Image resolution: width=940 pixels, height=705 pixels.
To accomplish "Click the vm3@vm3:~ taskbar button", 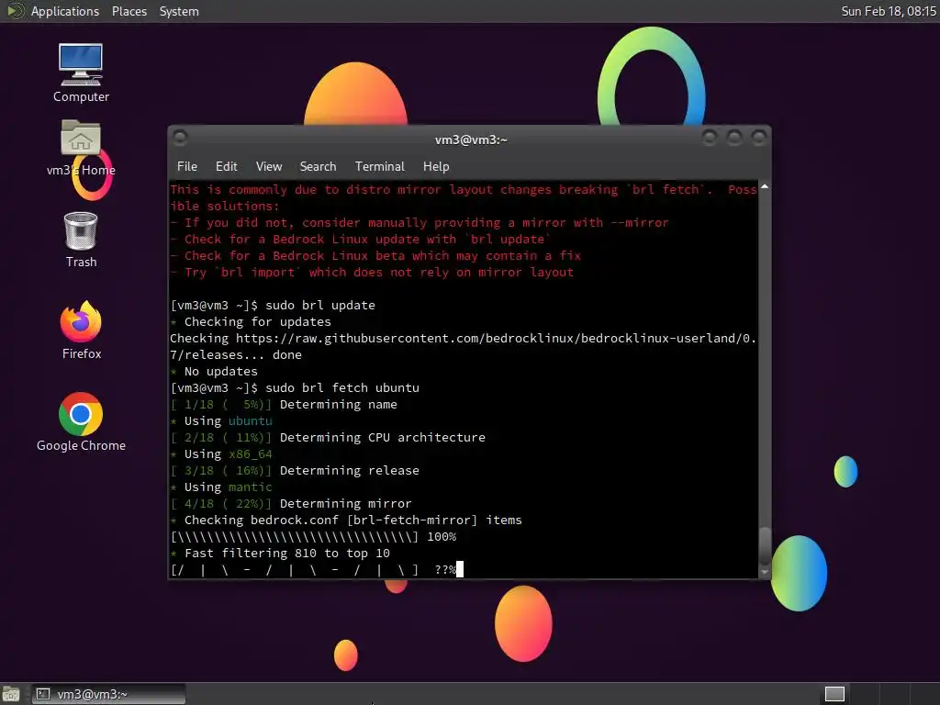I will coord(108,694).
